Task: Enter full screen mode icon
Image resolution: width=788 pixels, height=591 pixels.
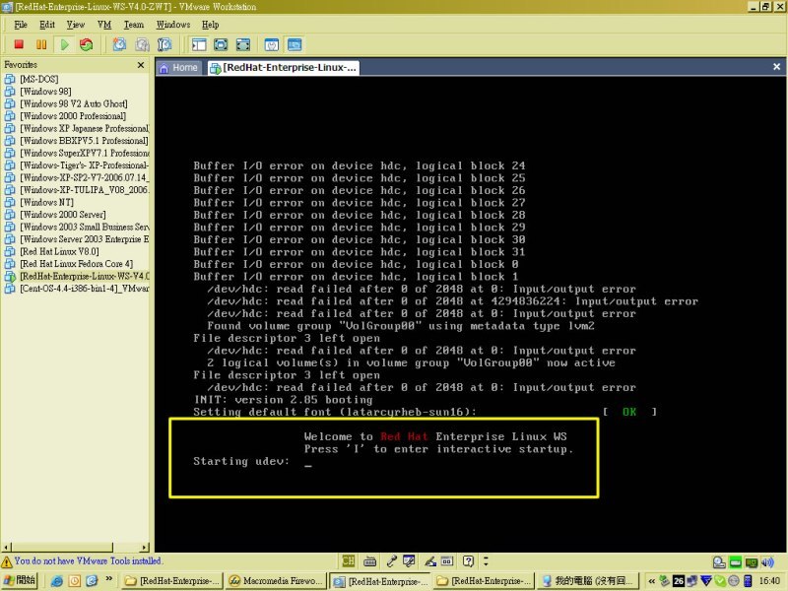Action: point(243,44)
